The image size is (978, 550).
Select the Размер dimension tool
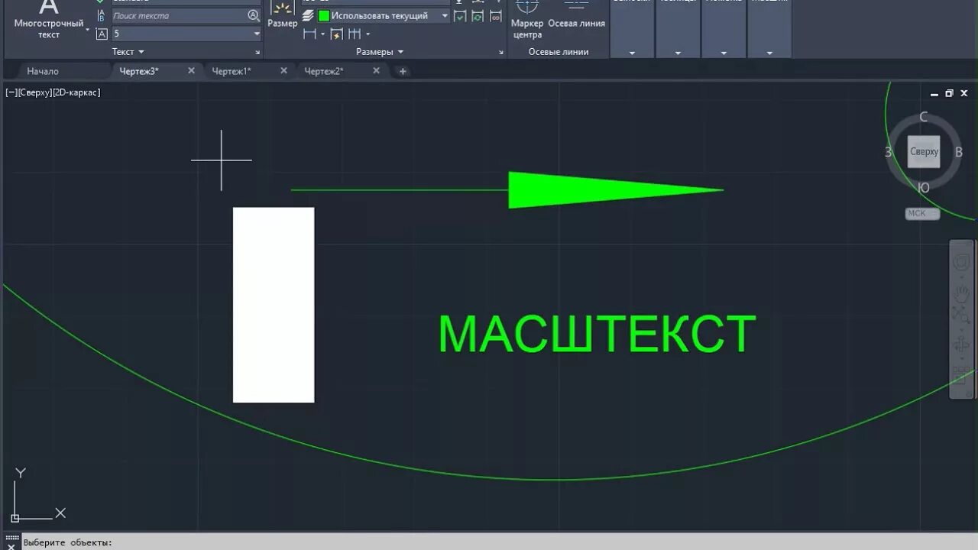point(283,15)
